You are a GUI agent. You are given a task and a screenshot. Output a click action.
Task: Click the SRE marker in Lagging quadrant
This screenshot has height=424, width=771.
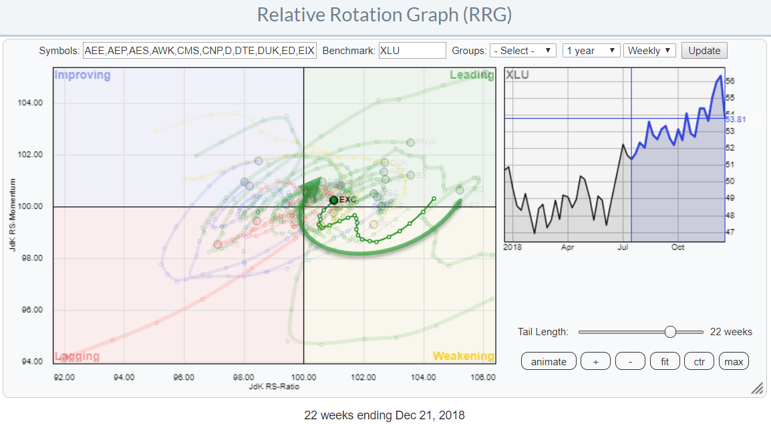pyautogui.click(x=218, y=244)
